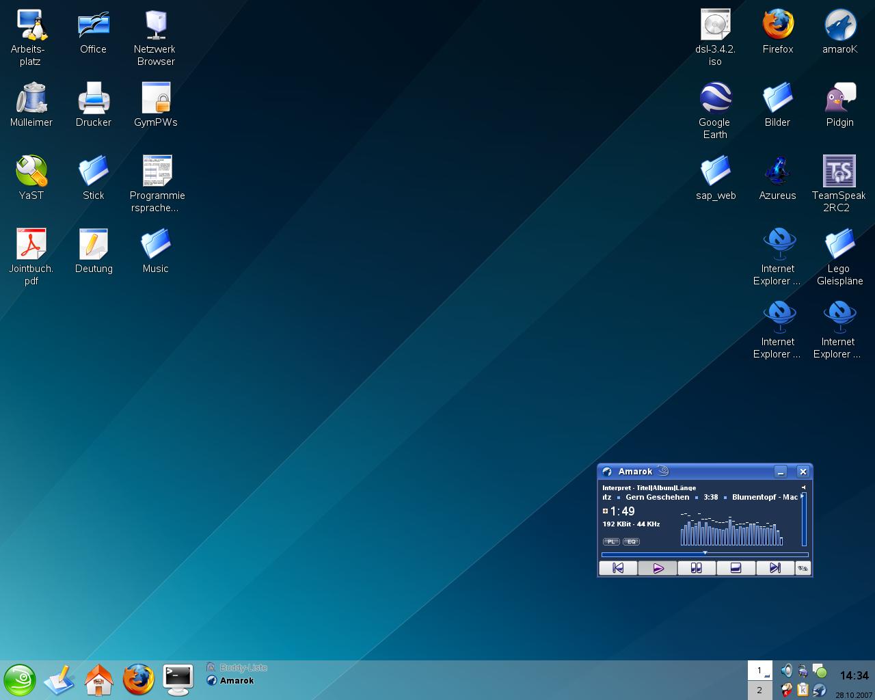This screenshot has height=700, width=875.
Task: Adjust the Amarok vertical volume slider
Action: (x=803, y=519)
